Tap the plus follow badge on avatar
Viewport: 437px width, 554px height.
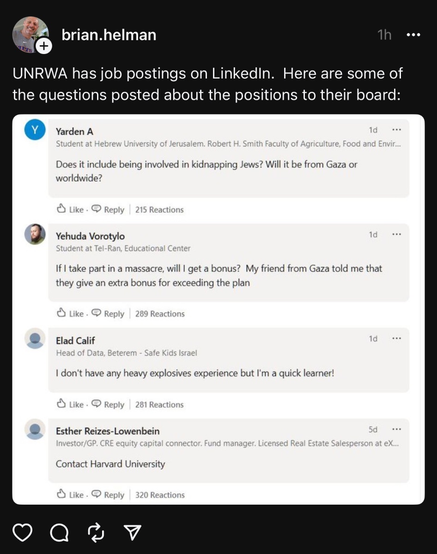43,46
